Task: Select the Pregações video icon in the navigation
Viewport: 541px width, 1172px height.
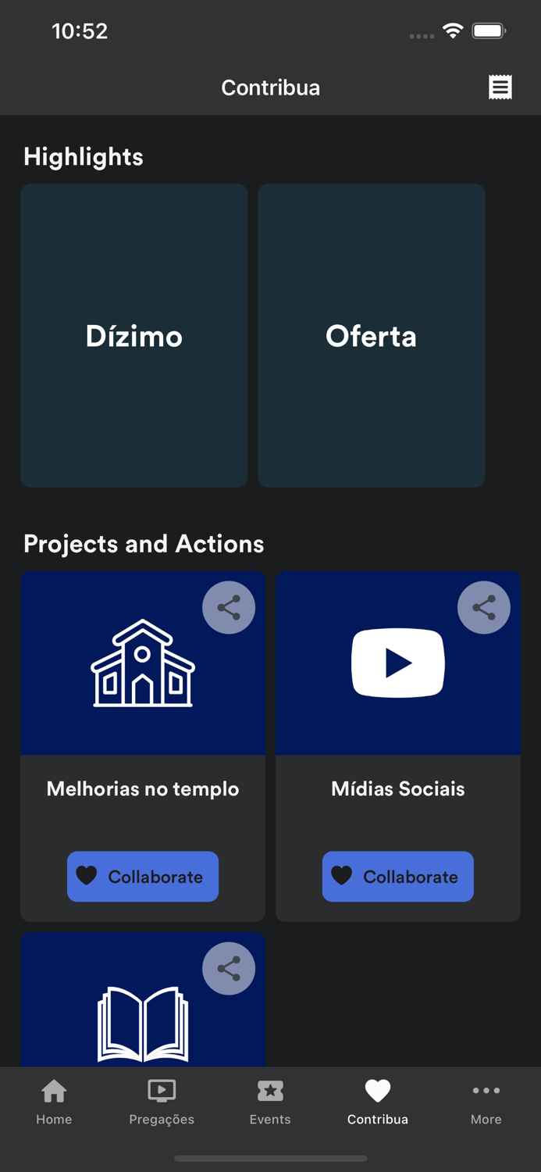Action: tap(162, 1091)
